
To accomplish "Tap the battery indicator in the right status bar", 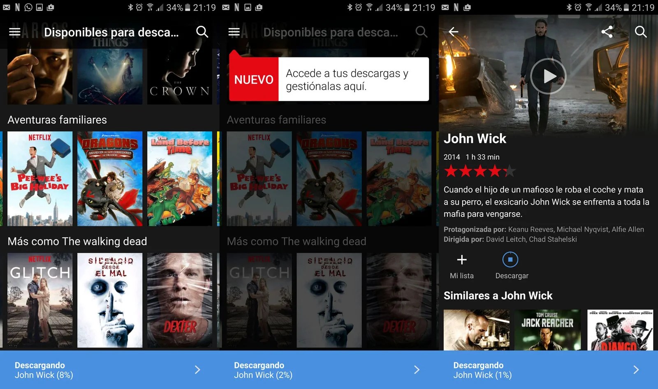I will [626, 7].
